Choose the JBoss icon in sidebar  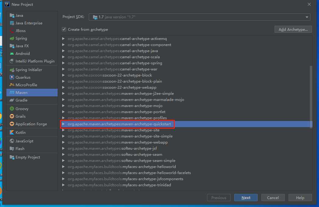point(12,31)
